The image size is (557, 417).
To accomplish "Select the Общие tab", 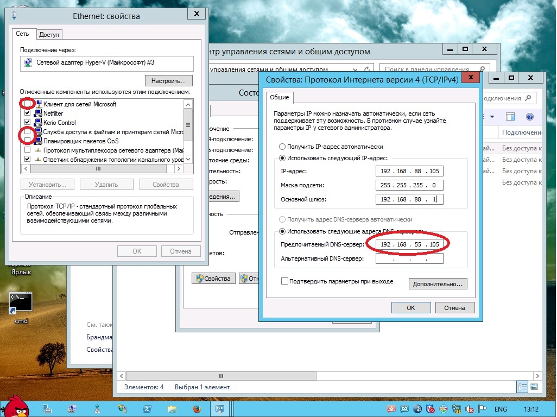I will [x=280, y=98].
